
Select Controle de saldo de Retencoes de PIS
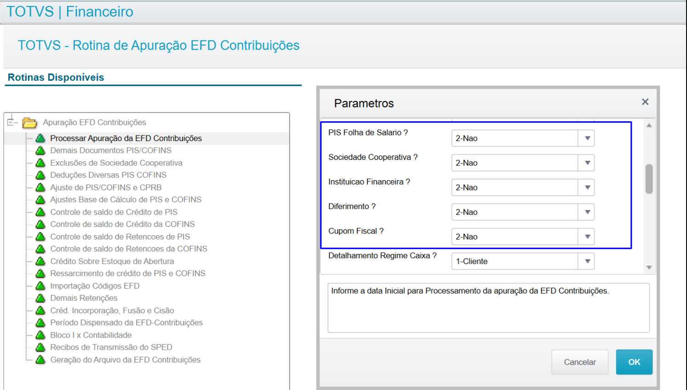point(120,237)
